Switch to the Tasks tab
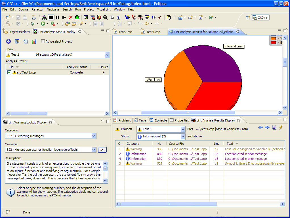290x218 pixels. tap(140, 120)
